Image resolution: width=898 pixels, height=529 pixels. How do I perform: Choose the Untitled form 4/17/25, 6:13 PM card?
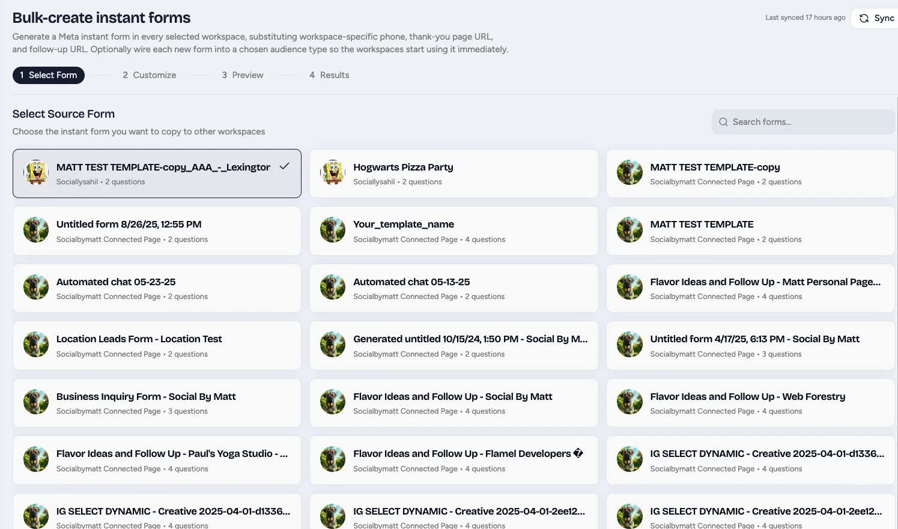(x=751, y=346)
